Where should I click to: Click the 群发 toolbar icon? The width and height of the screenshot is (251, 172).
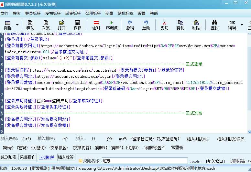(x=30, y=25)
